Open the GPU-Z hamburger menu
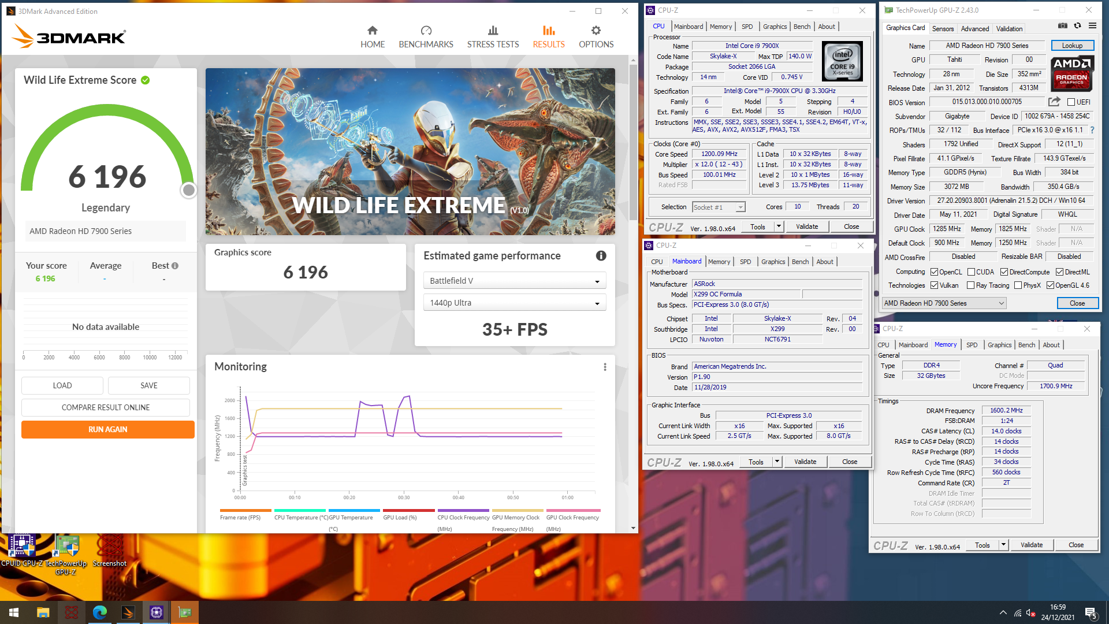This screenshot has height=624, width=1109. tap(1092, 26)
